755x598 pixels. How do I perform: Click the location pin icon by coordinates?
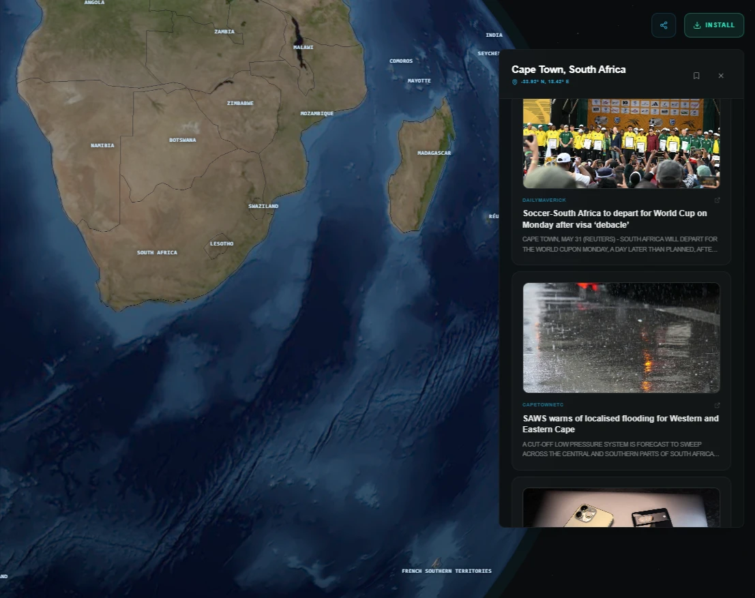[x=514, y=82]
